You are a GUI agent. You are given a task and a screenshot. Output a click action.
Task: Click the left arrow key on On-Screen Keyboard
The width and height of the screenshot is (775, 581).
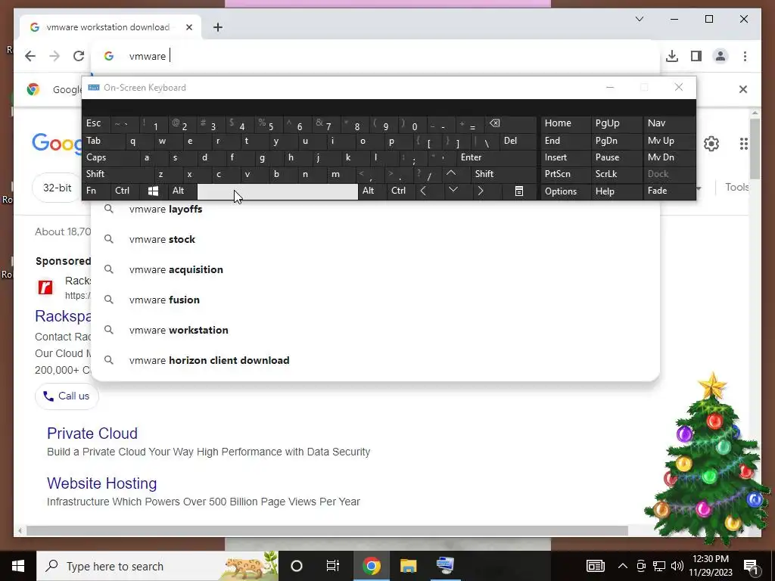tap(423, 191)
